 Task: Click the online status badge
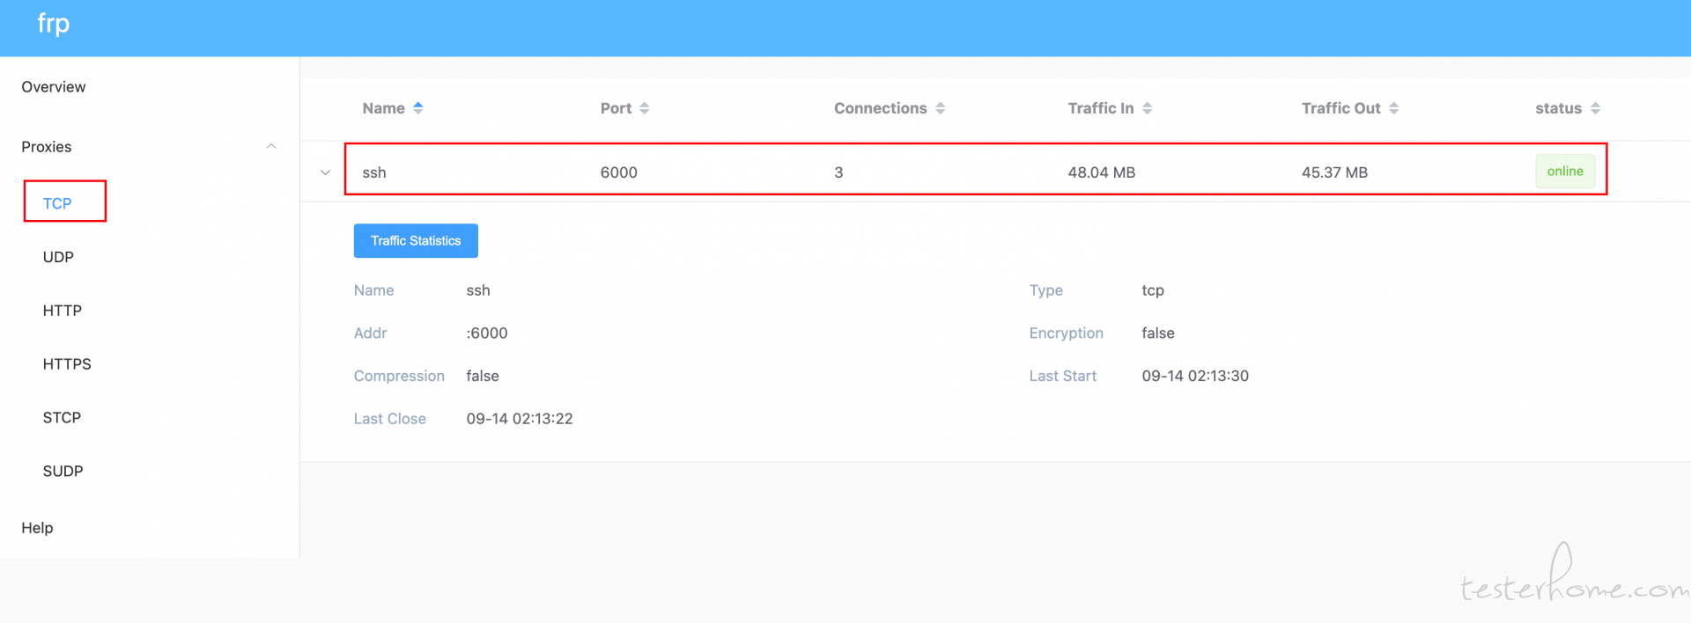(1565, 172)
